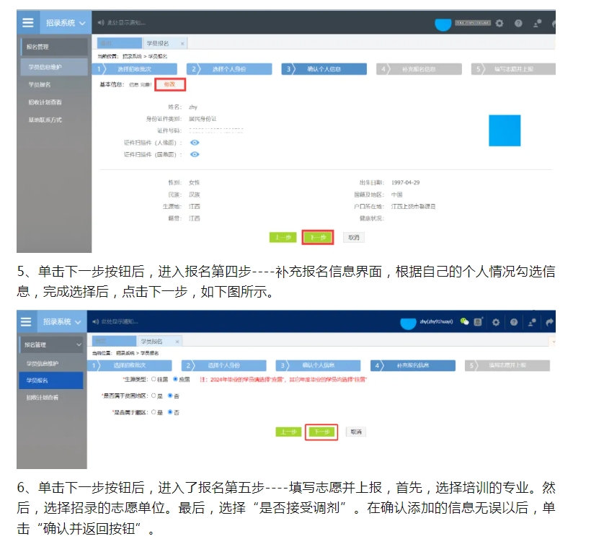Click the WeChat icon in bottom screenshot header
Viewport: 604px width, 544px height.
click(465, 321)
